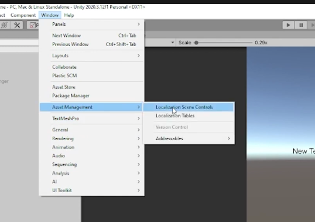Select Asset Management menu item
This screenshot has height=222, width=315.
[92, 107]
